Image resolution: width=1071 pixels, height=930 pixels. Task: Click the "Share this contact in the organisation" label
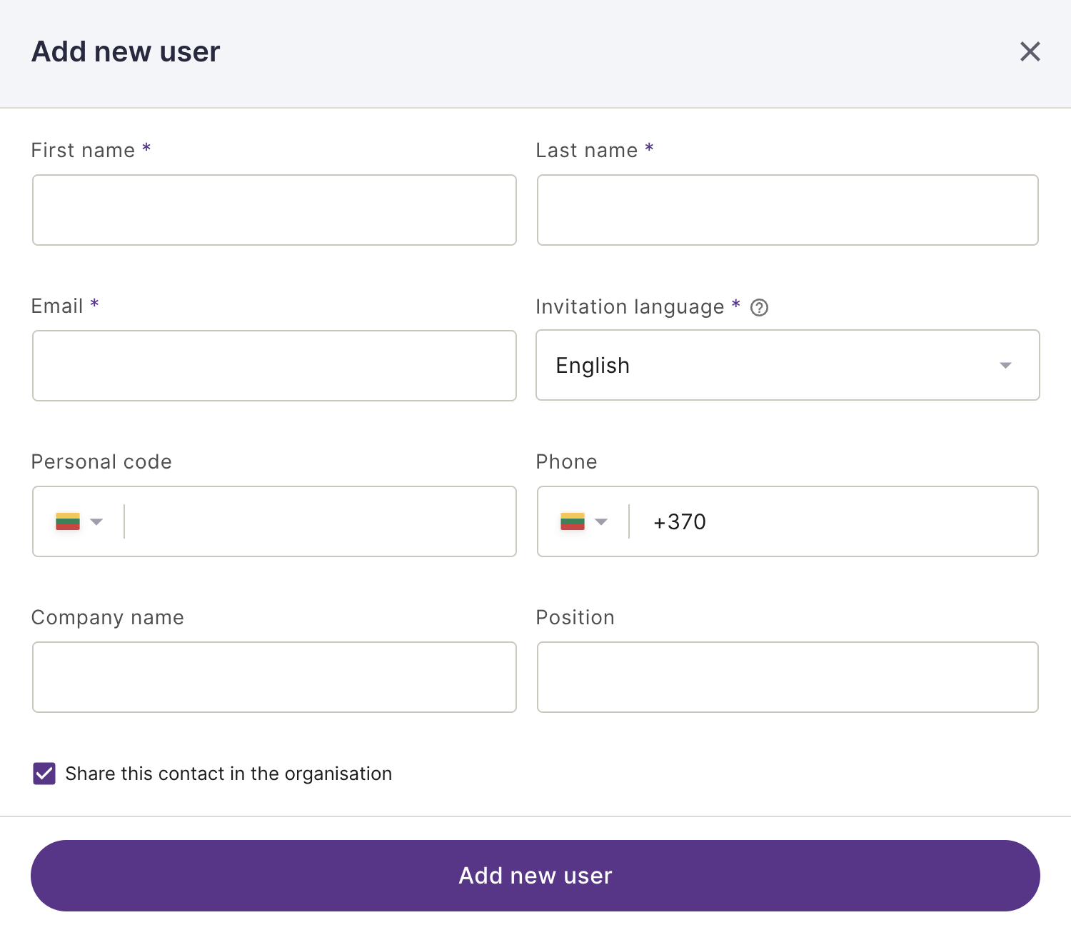click(228, 774)
